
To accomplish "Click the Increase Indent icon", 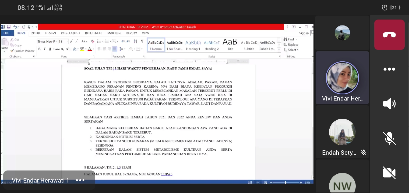I will click(128, 41).
